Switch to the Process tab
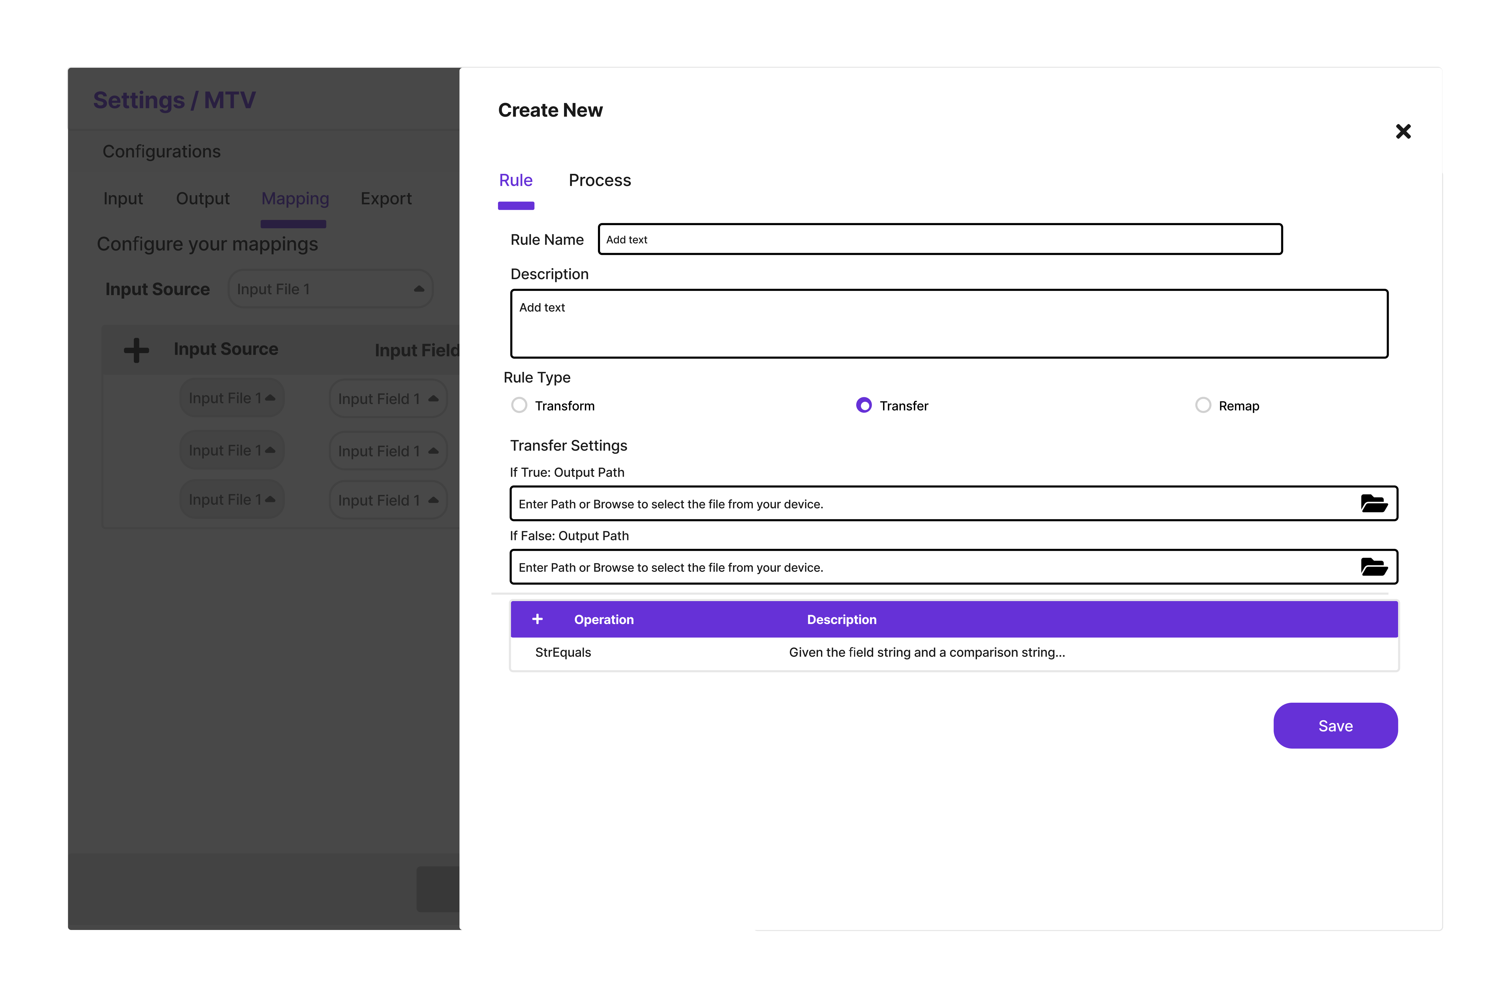This screenshot has height=998, width=1510. [x=600, y=180]
